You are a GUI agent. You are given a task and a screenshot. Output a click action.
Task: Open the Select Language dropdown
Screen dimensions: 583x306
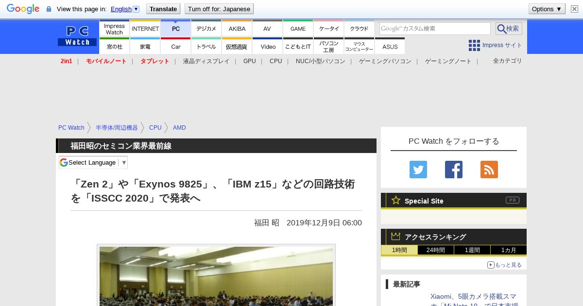[93, 162]
